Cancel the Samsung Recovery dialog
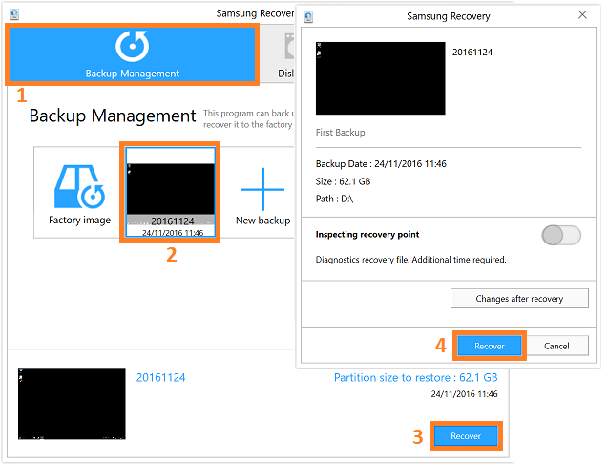Viewport: 609px width, 464px height. [x=556, y=346]
